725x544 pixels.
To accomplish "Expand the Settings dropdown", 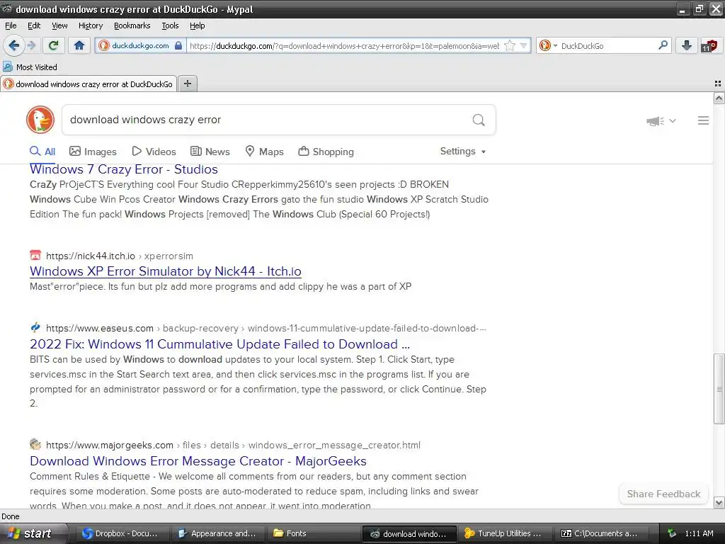I will 463,152.
